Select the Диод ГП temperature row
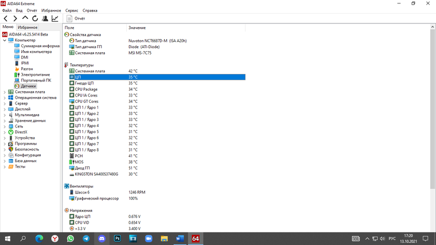 157,168
